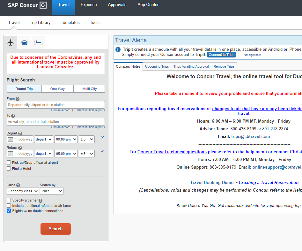This screenshot has height=251, width=302.
Task: Click Find an airport under From
Action: [x=60, y=110]
